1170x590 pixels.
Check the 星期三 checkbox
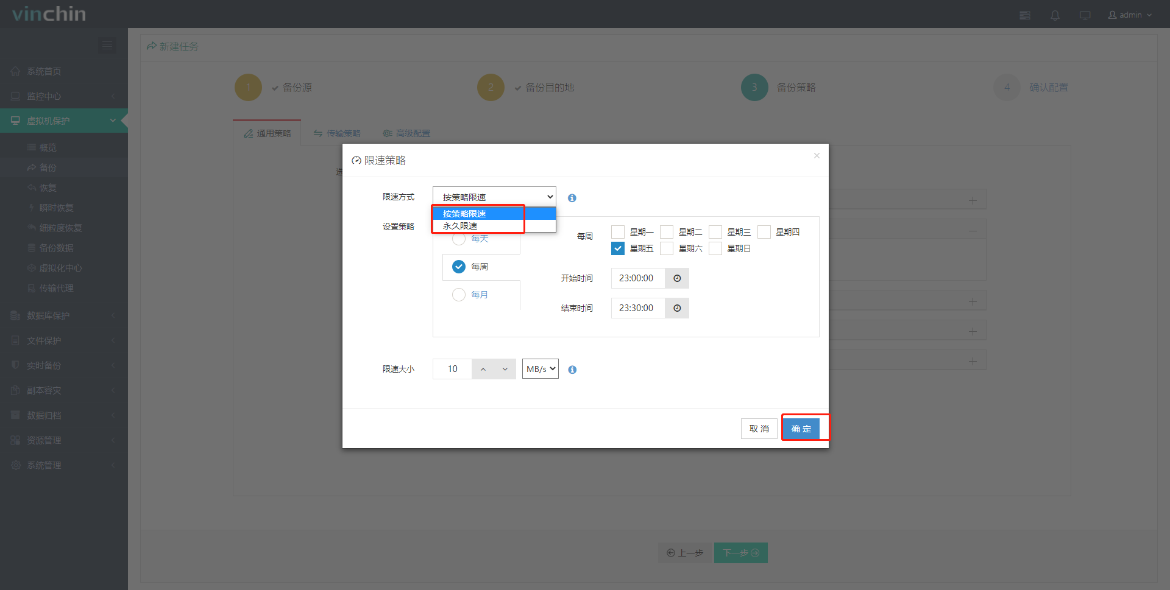[715, 232]
